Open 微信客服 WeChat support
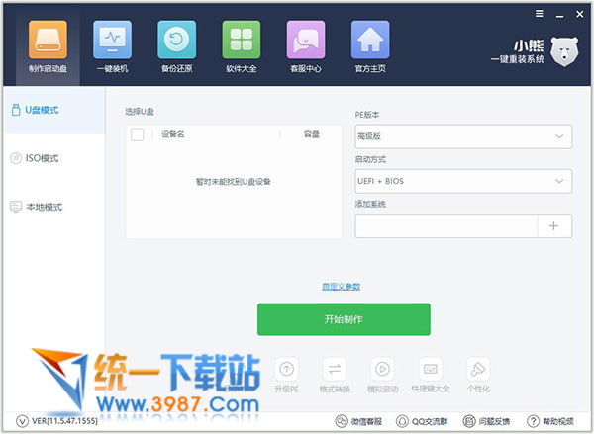This screenshot has height=434, width=594. tap(358, 421)
